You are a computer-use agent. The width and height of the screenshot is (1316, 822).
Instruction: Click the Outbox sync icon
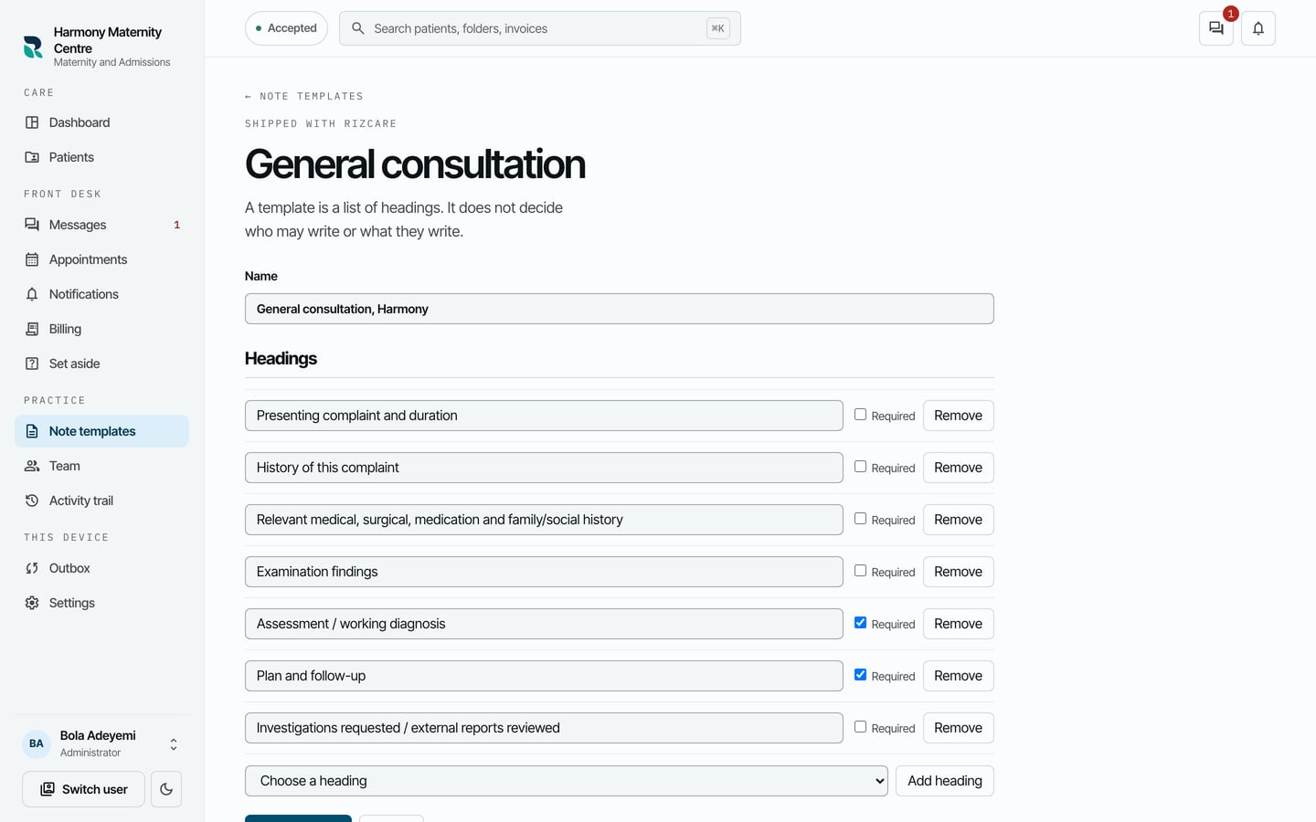coord(32,568)
